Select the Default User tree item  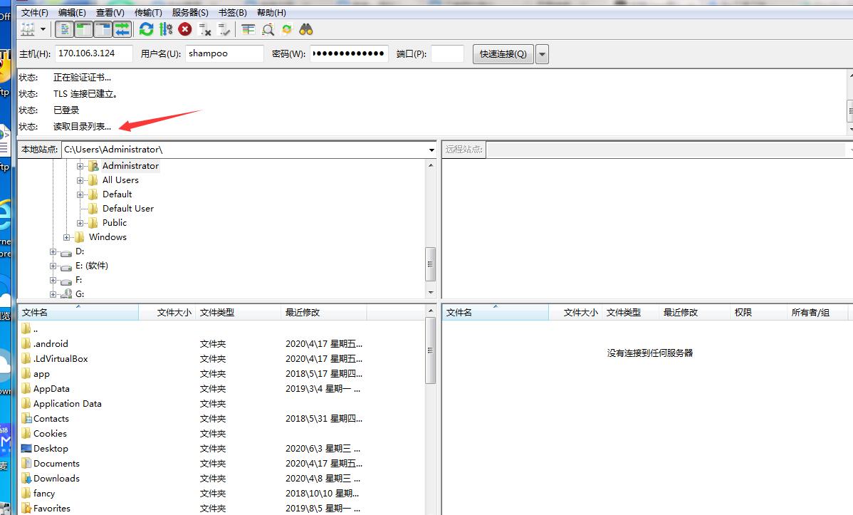pyautogui.click(x=128, y=209)
